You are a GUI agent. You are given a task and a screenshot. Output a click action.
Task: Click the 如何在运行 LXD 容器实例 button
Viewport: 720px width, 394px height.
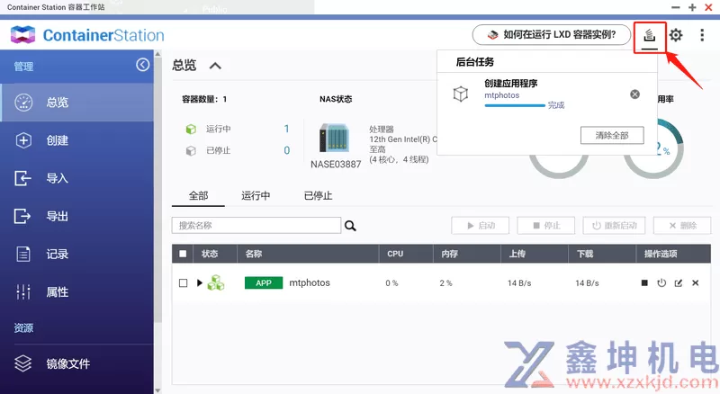(x=552, y=35)
